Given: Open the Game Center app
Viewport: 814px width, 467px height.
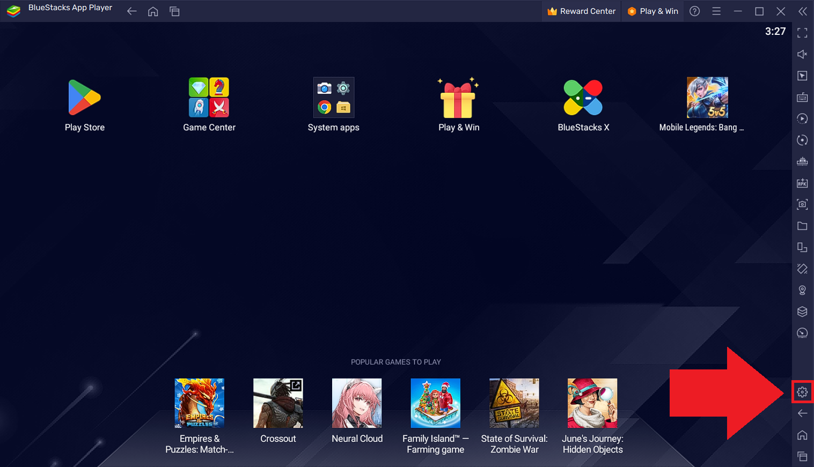Looking at the screenshot, I should click(x=209, y=97).
